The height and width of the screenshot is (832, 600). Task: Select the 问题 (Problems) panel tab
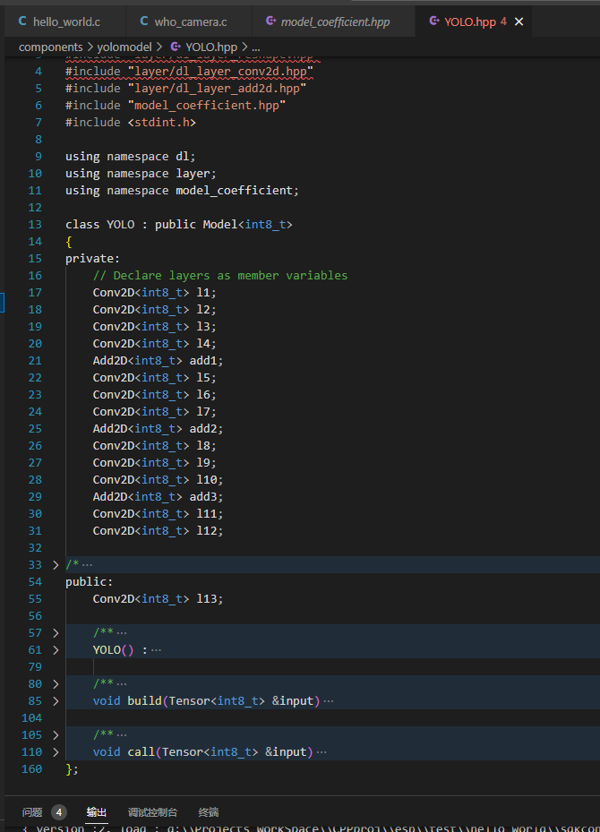(31, 812)
